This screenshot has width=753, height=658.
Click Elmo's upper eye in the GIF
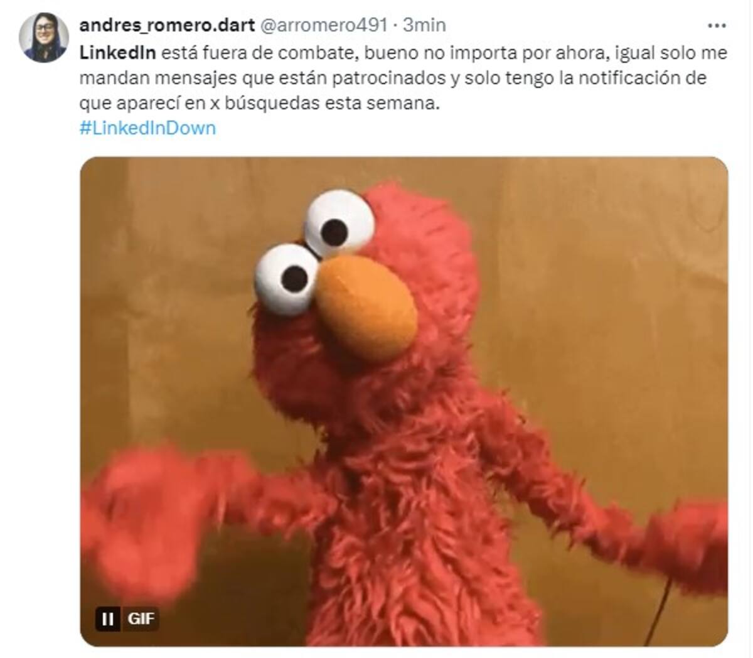pyautogui.click(x=339, y=224)
